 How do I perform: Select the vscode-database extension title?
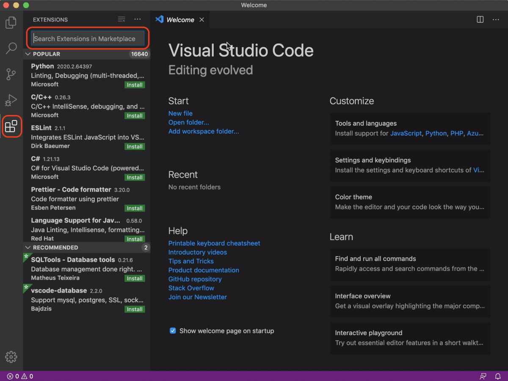59,291
